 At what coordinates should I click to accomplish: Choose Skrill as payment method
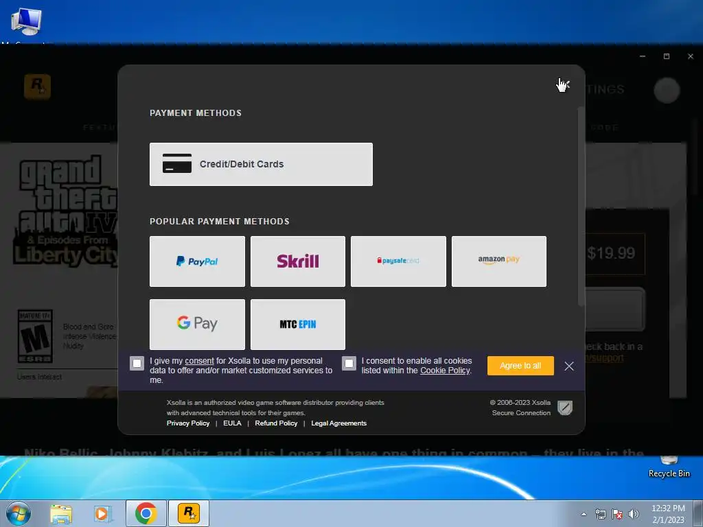click(x=298, y=261)
